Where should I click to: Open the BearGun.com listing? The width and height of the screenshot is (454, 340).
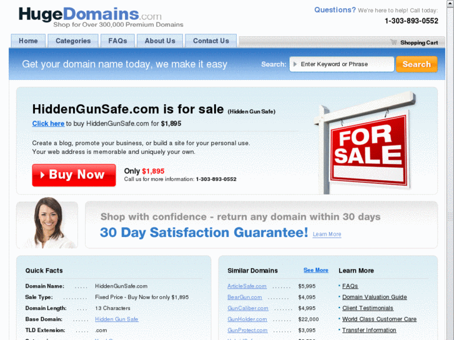point(244,297)
